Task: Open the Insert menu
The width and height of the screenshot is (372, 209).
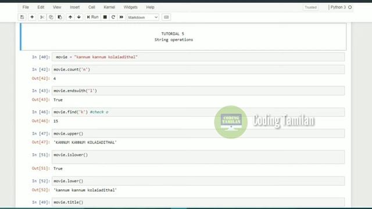Action: tap(75, 7)
